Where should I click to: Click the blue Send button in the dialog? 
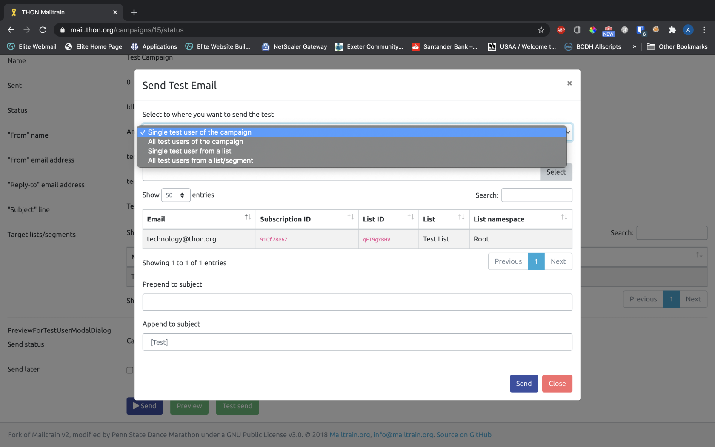coord(523,384)
